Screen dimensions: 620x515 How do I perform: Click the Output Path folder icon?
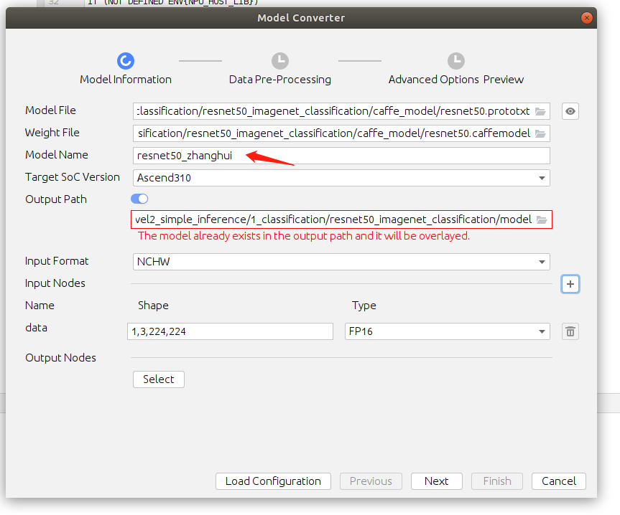tap(542, 219)
